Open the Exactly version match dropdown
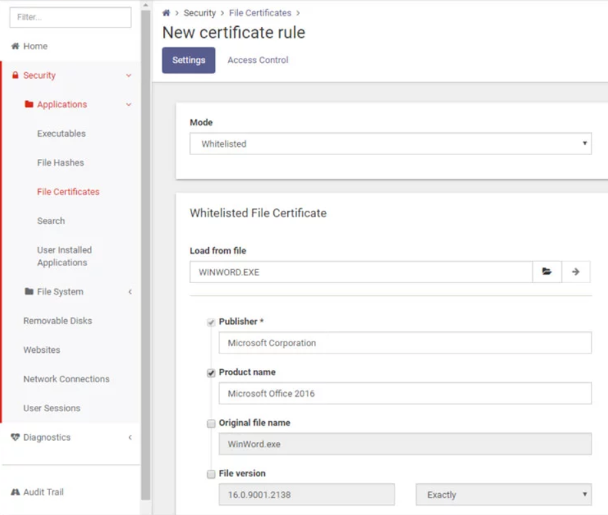Image resolution: width=608 pixels, height=515 pixels. point(503,495)
